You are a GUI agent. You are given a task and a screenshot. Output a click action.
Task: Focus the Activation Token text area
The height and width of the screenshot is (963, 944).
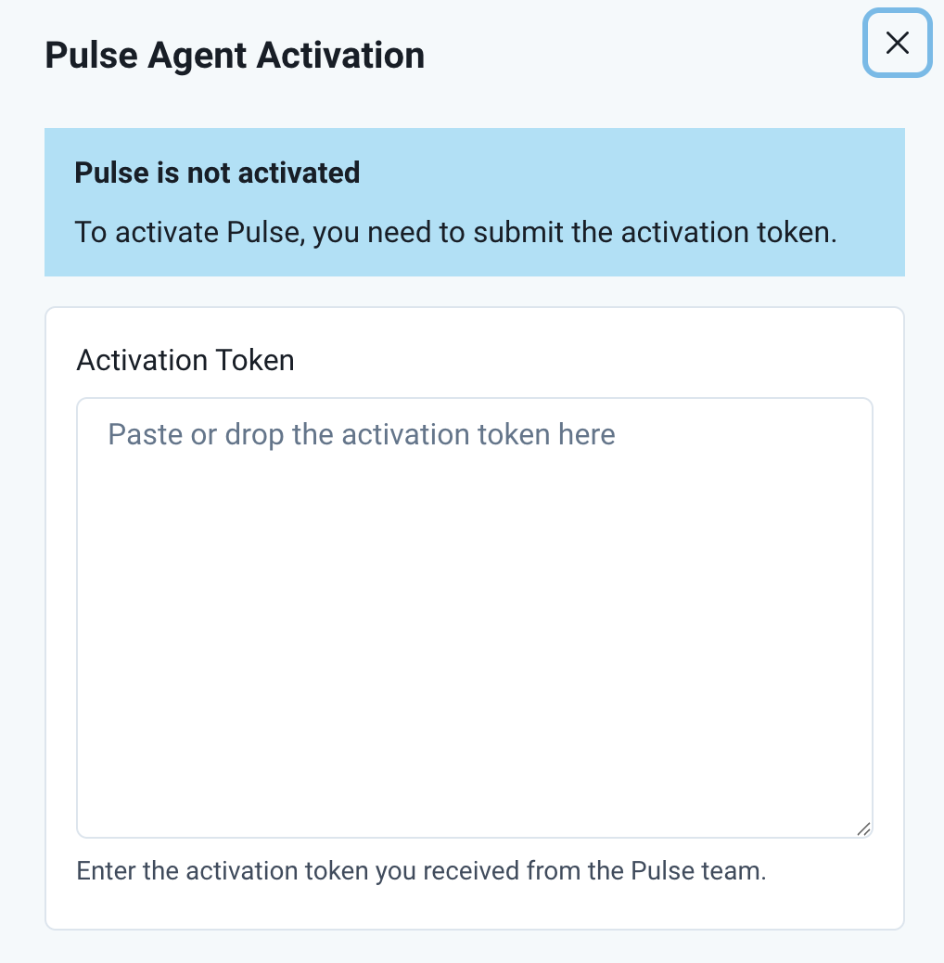coord(474,617)
